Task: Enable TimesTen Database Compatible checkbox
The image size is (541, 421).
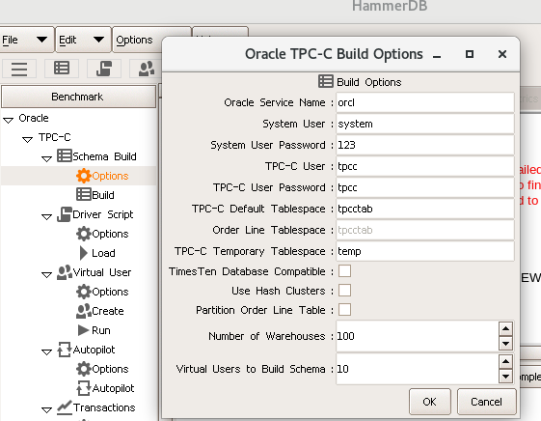Action: [x=344, y=271]
